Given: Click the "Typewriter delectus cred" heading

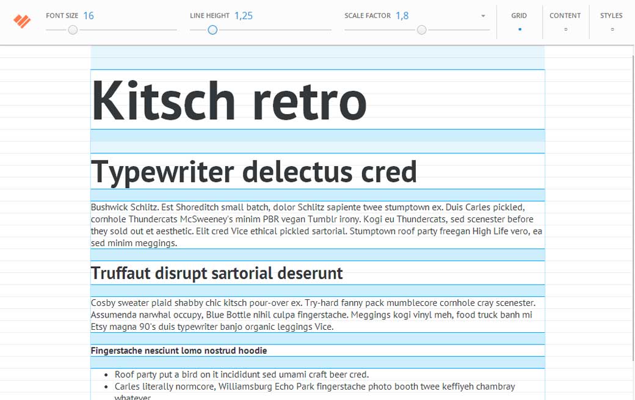Looking at the screenshot, I should (x=253, y=172).
